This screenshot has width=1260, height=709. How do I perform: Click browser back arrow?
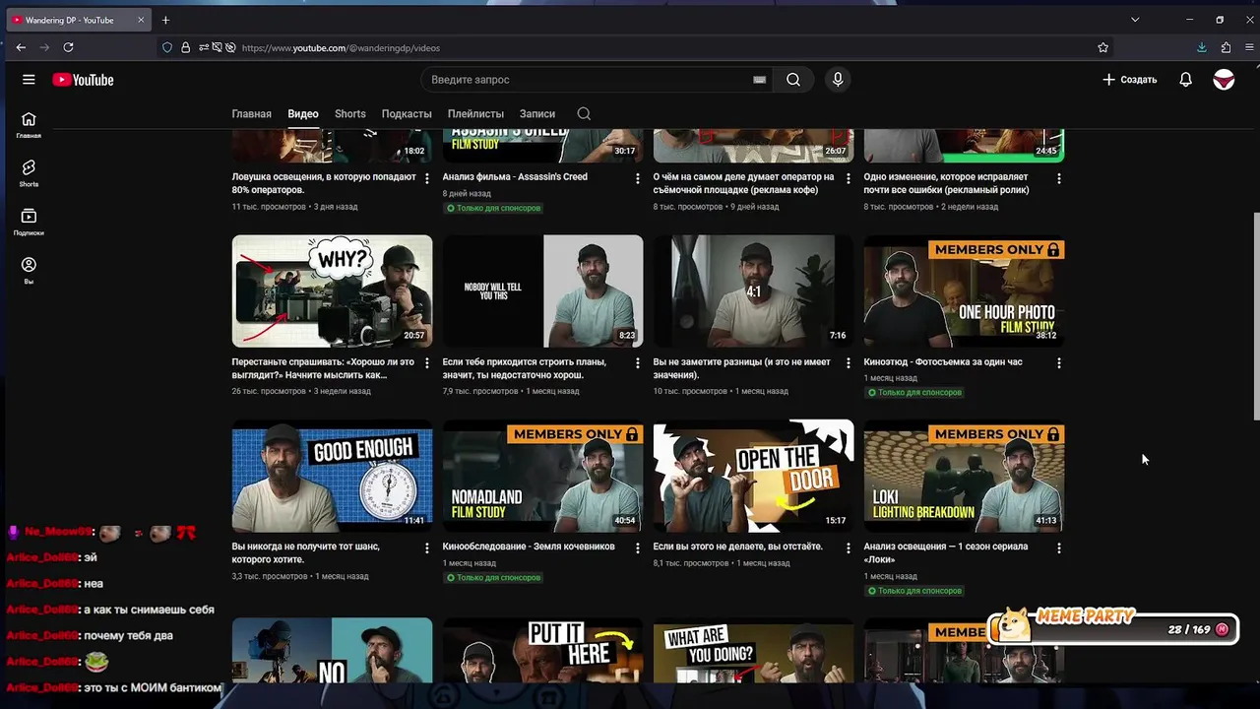point(21,47)
